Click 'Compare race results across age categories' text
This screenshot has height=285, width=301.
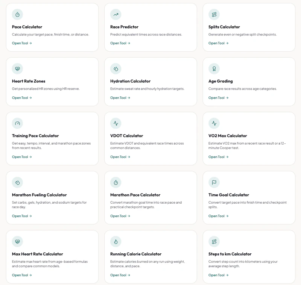click(243, 89)
